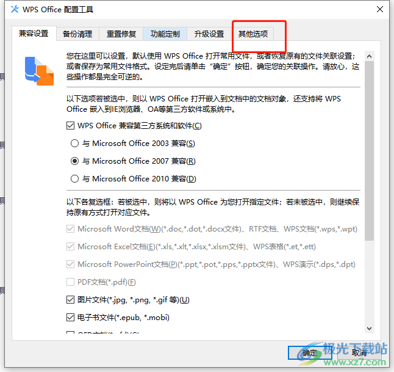This screenshot has height=372, width=394.
Task: Click the WPS configuration tool title icon
Action: pyautogui.click(x=15, y=9)
